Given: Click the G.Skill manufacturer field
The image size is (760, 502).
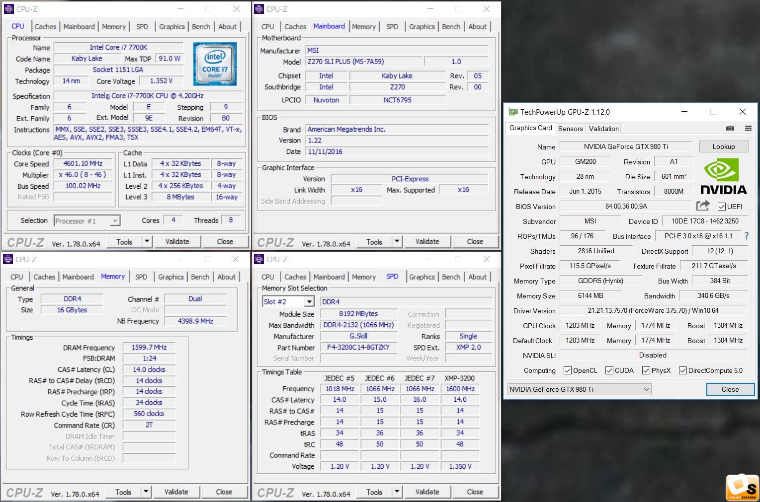Looking at the screenshot, I should coord(358,336).
